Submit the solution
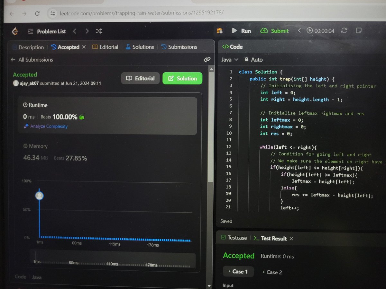Screen dimensions: 386x289 275,31
